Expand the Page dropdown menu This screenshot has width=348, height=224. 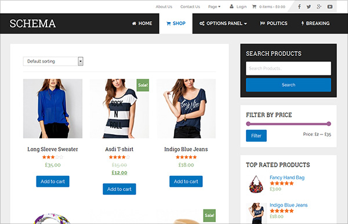point(214,6)
